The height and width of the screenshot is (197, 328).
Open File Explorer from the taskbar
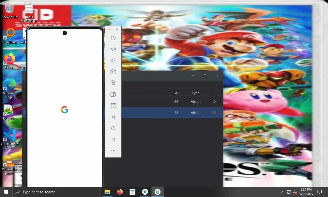coord(107,192)
